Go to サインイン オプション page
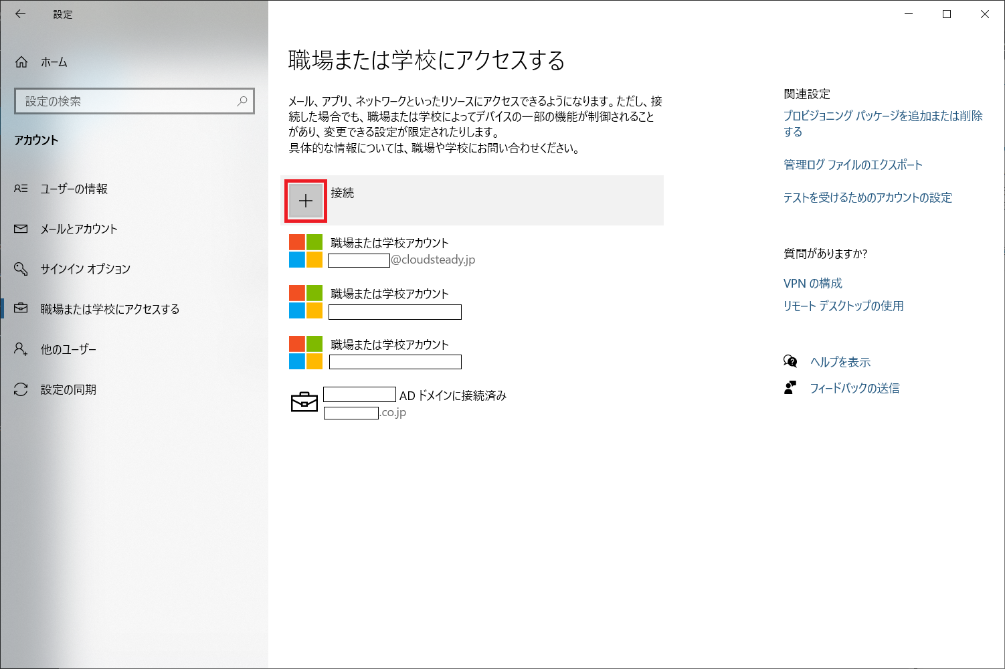Screen dimensions: 1005x669 [x=86, y=269]
